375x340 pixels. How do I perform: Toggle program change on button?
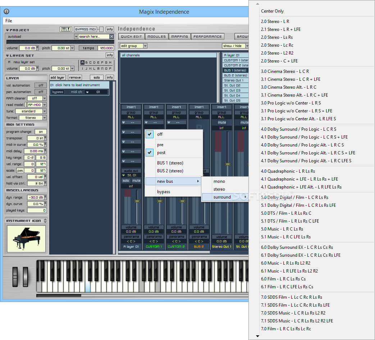(x=41, y=131)
